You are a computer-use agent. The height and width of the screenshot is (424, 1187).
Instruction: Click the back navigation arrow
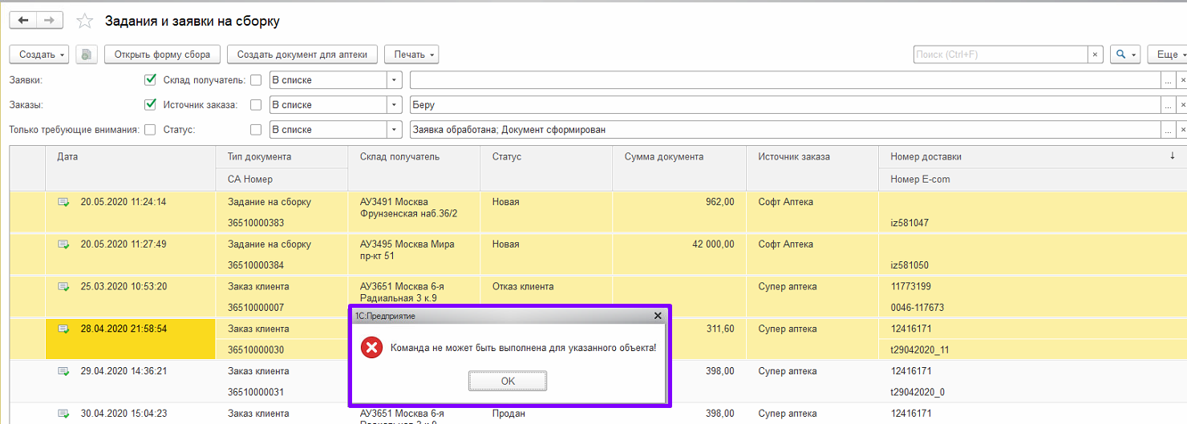[23, 20]
